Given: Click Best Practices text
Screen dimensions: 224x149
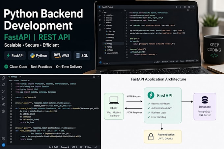Looking at the screenshot, I should point(41,66).
